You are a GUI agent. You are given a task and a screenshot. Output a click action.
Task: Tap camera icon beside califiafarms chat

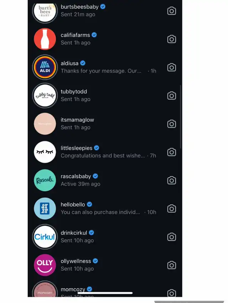[172, 39]
